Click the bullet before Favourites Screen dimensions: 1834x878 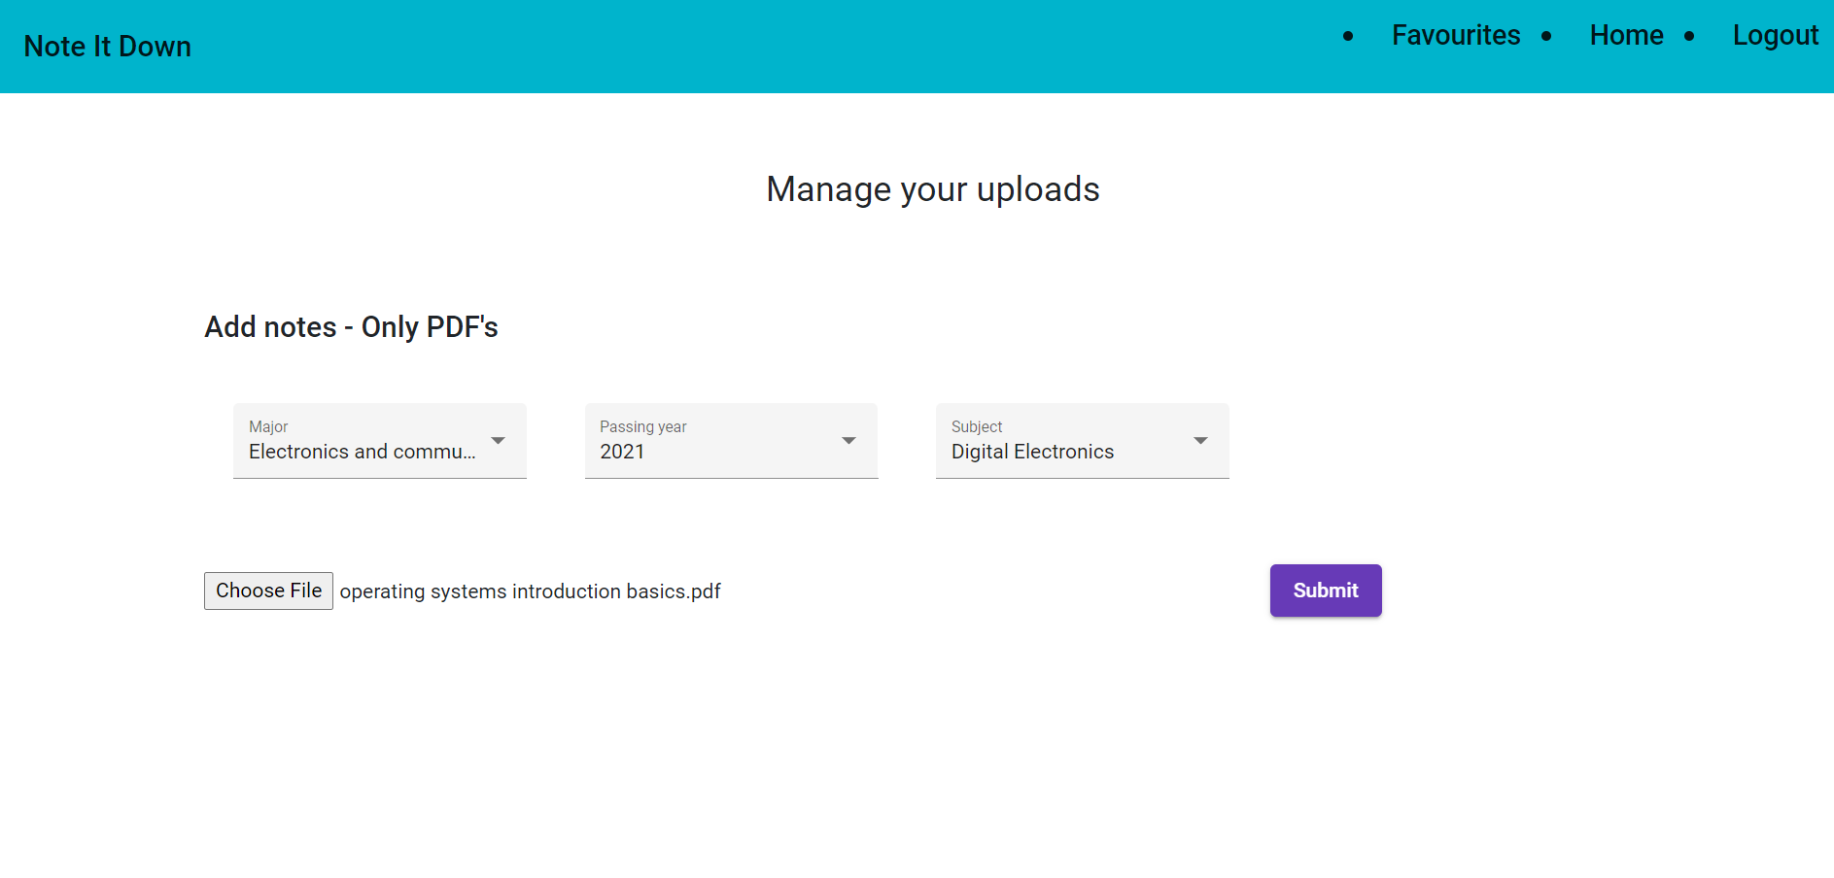[x=1349, y=36]
